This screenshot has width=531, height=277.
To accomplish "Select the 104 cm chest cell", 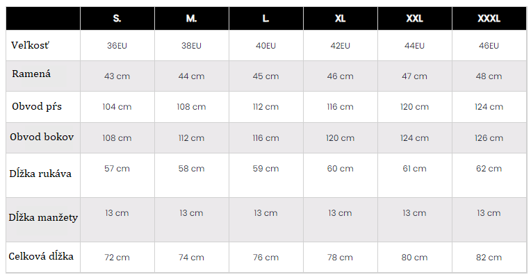I will 117,107.
